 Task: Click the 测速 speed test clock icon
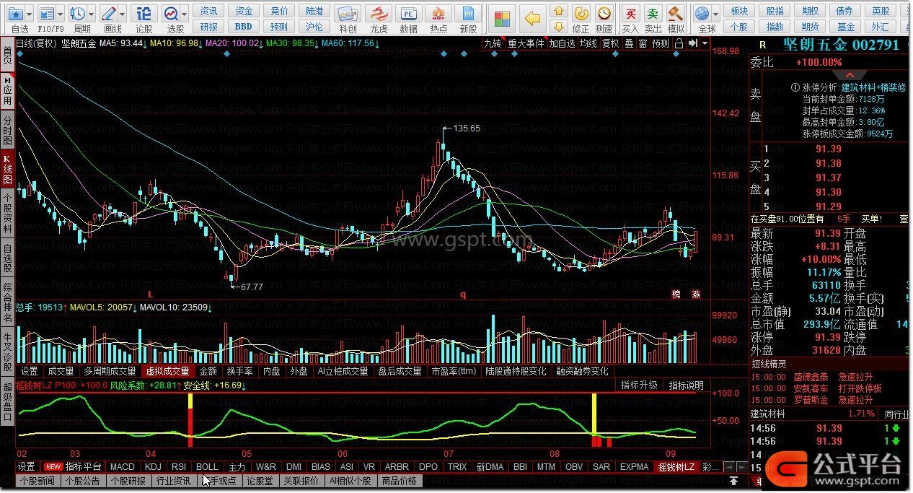pos(604,14)
